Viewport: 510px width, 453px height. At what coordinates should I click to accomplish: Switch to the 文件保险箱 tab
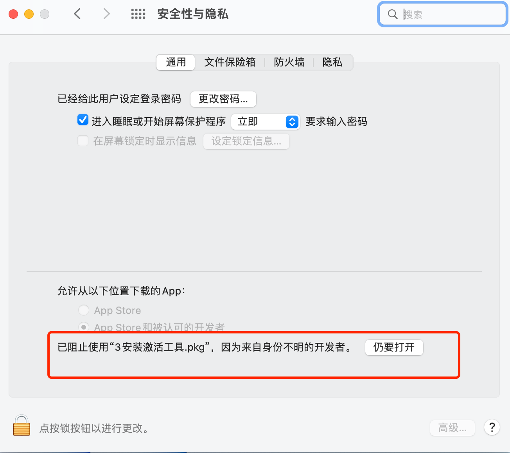tap(230, 62)
